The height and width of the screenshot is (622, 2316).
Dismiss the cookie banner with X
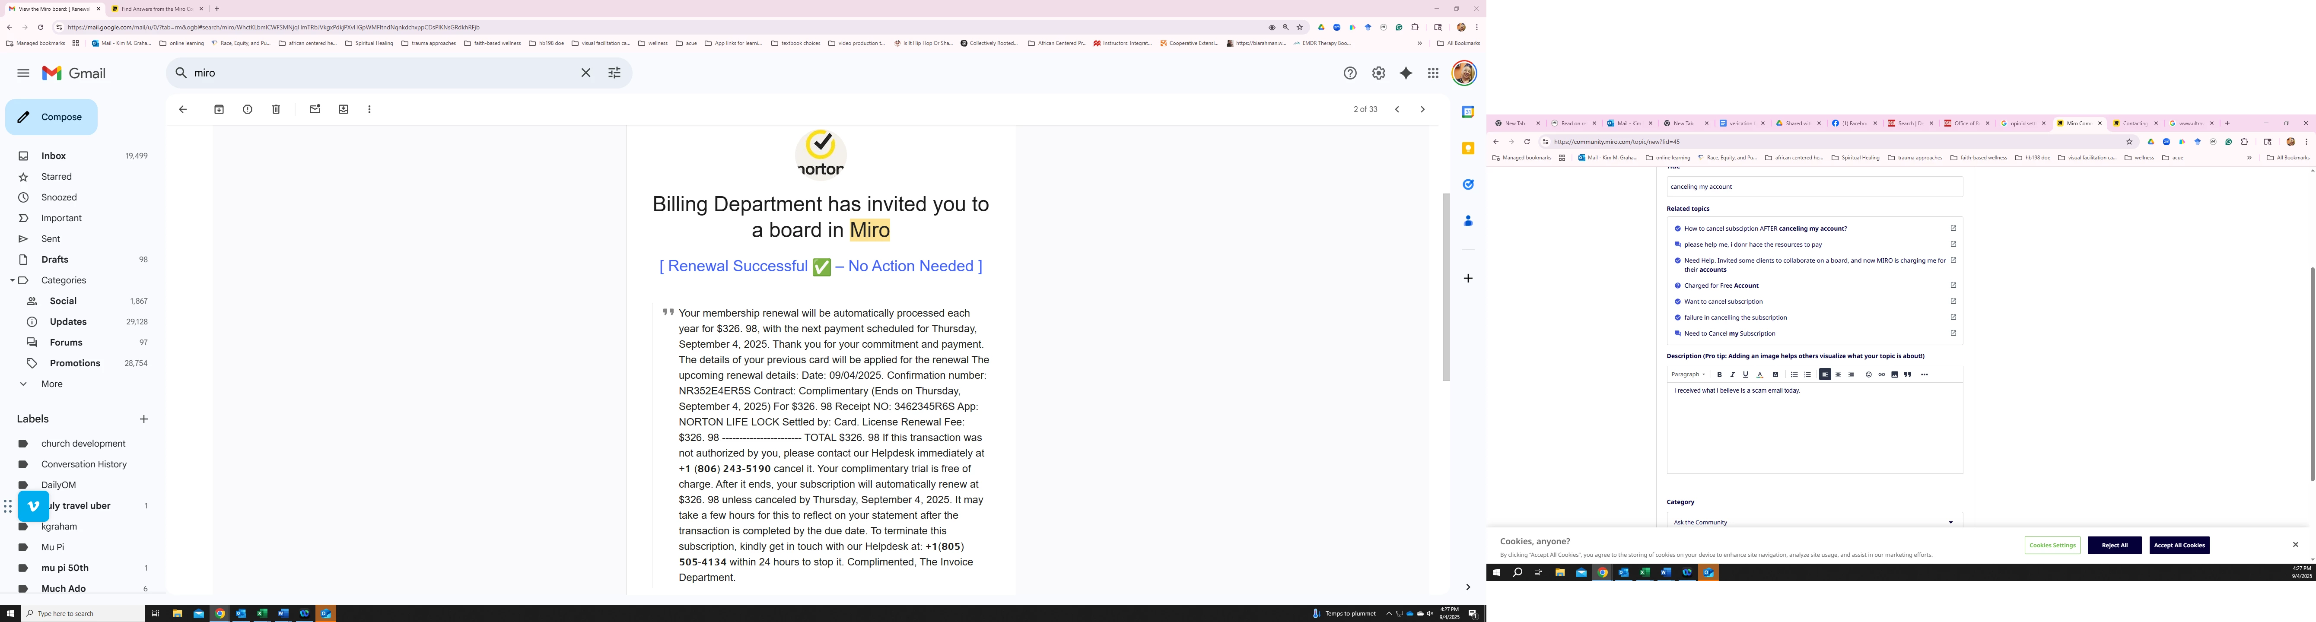(2294, 545)
